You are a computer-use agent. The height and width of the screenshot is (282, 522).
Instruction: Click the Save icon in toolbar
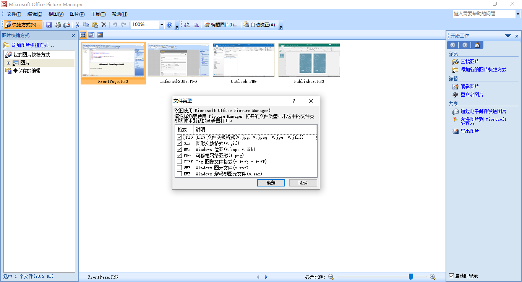49,25
